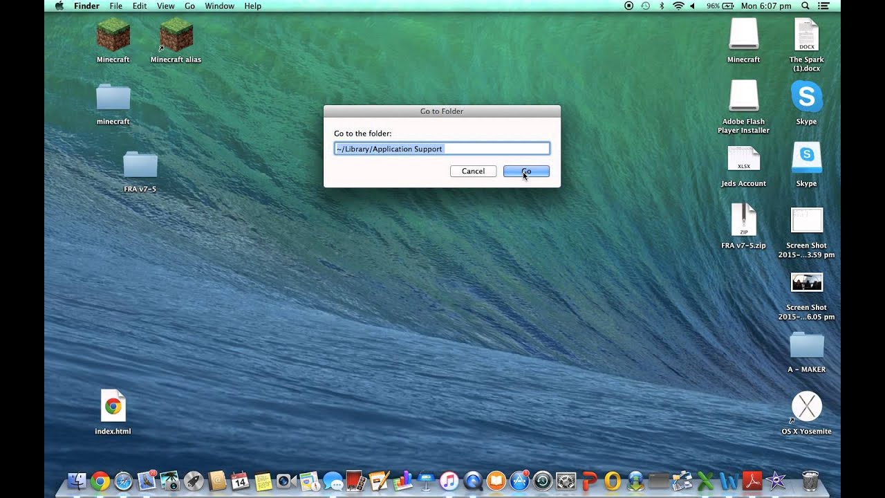Viewport: 885px width, 498px height.
Task: Select the Minecraft disk image icon
Action: click(743, 34)
